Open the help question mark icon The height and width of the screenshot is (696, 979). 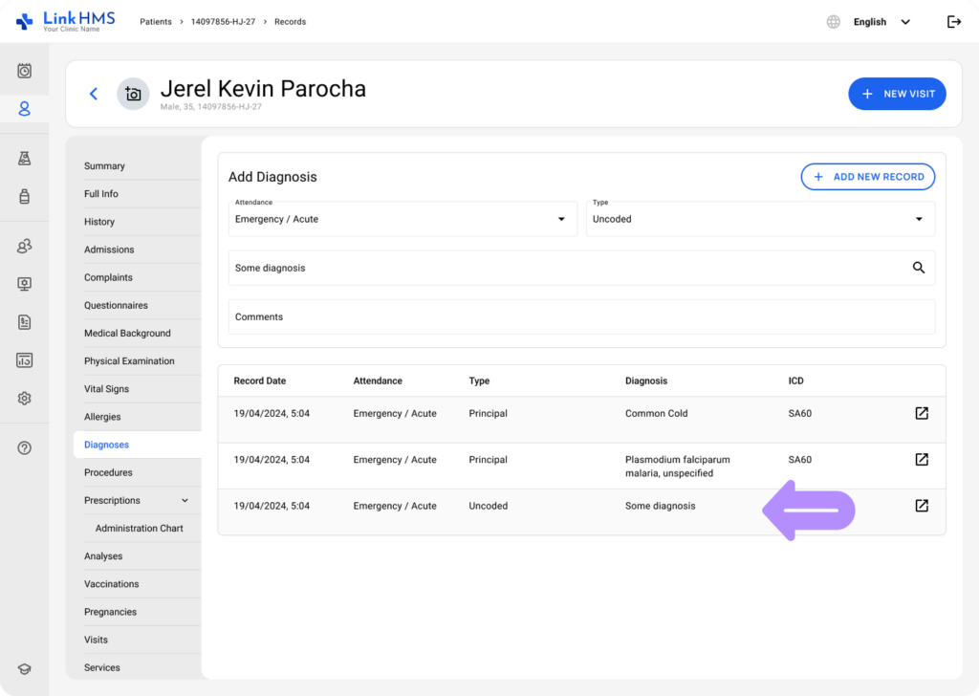24,446
